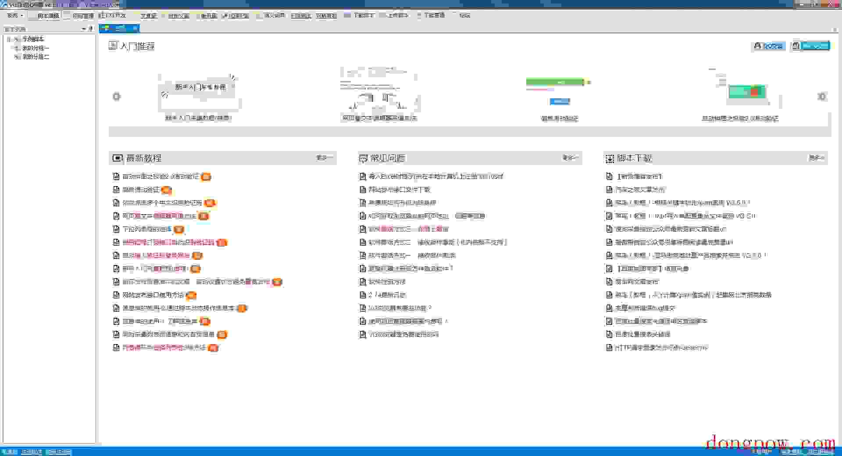Click the 常见问题 section header icon
The image size is (842, 456).
coord(363,158)
